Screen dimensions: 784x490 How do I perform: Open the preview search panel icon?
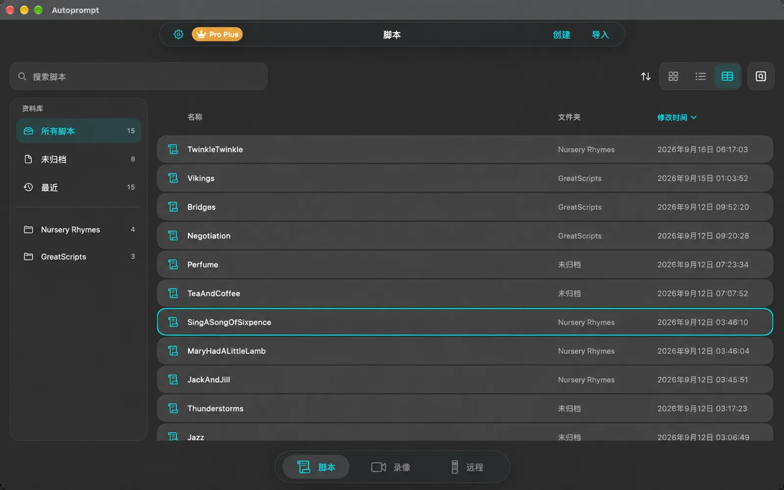[x=760, y=76]
